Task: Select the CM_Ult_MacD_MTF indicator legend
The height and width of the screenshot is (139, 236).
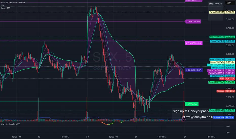Action: click(11, 124)
